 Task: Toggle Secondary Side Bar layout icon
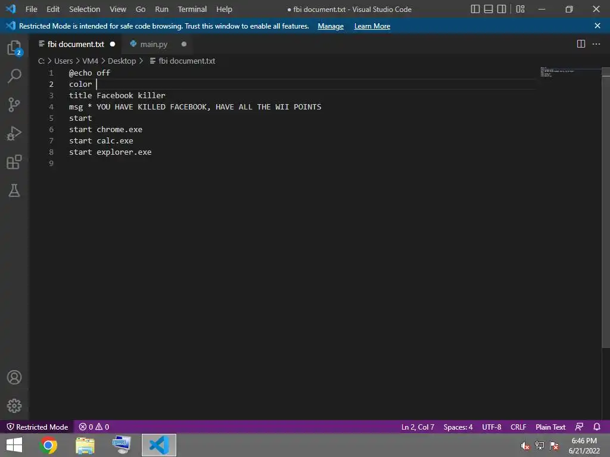pos(502,9)
